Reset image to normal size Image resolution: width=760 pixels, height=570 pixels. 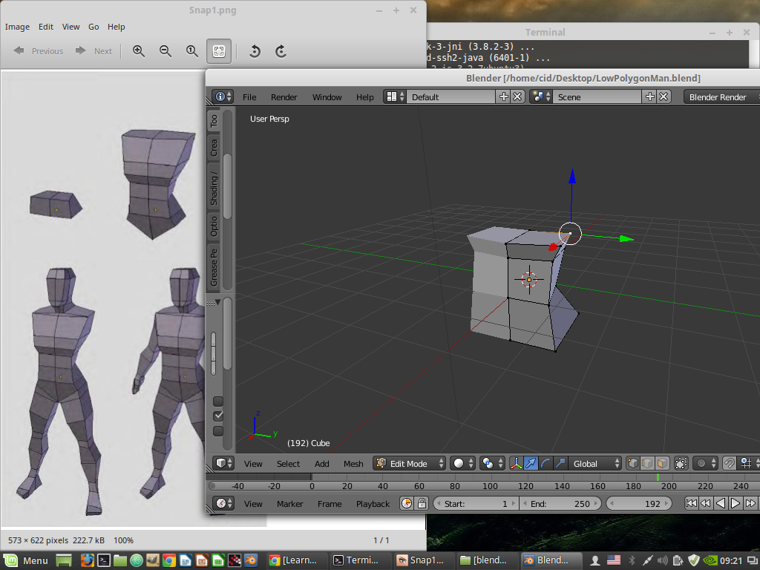[192, 51]
